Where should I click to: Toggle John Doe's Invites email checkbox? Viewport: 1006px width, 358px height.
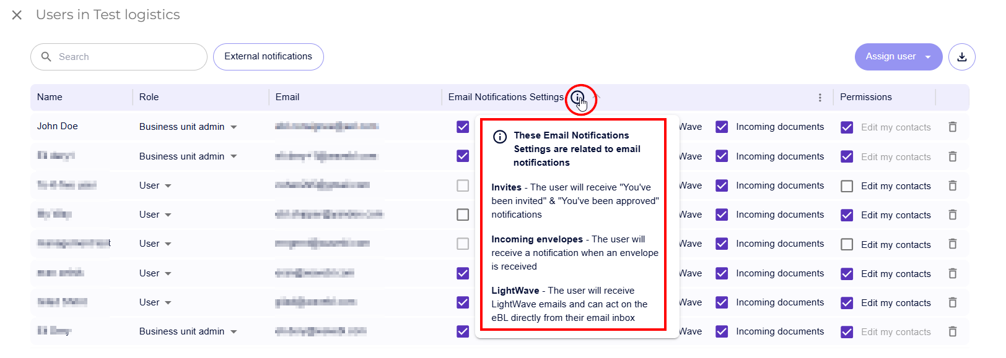[x=463, y=127]
